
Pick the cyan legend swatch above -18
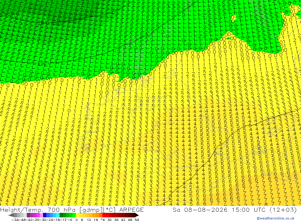(58, 215)
